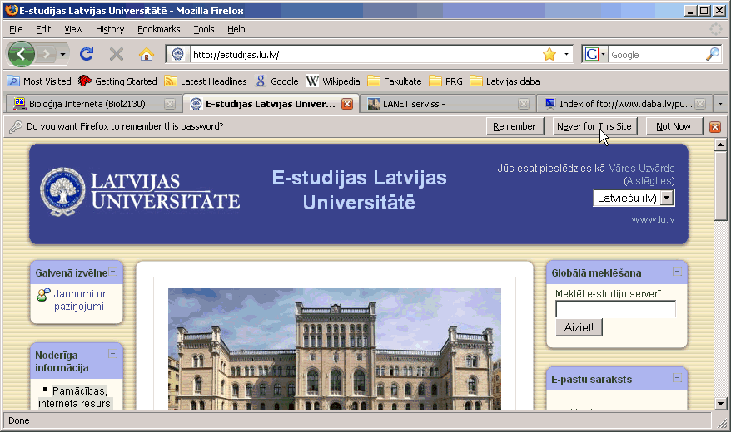Click the page scrollbar down arrow
This screenshot has width=731, height=432.
point(720,404)
